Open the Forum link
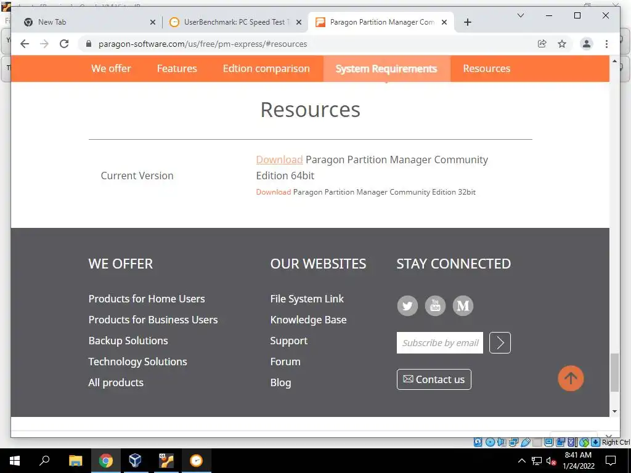631x473 pixels. [x=285, y=362]
